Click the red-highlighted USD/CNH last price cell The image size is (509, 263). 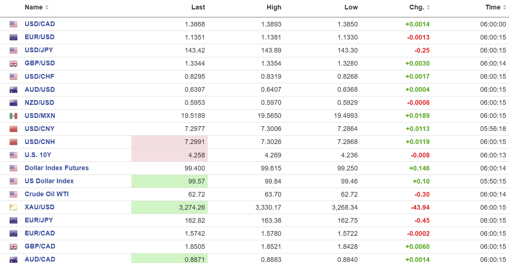tap(170, 142)
